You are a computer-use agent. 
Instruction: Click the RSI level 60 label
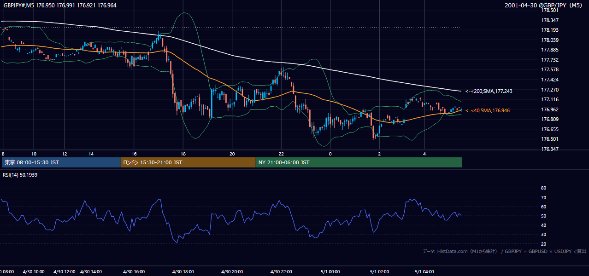543,207
